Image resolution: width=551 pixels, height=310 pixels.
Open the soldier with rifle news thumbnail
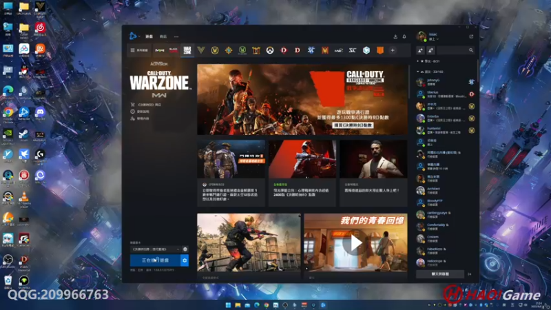(249, 243)
